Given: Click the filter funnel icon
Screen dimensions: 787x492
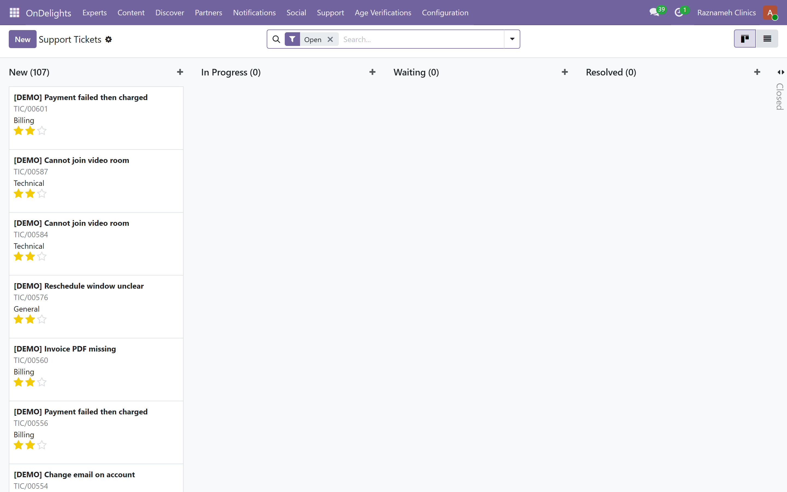Looking at the screenshot, I should pos(292,39).
